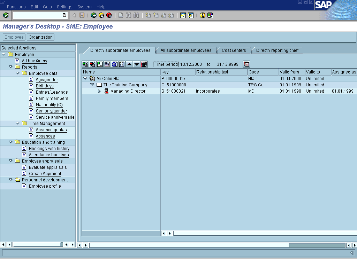Click the Save diskette icon
The width and height of the screenshot is (357, 259).
tap(82, 15)
